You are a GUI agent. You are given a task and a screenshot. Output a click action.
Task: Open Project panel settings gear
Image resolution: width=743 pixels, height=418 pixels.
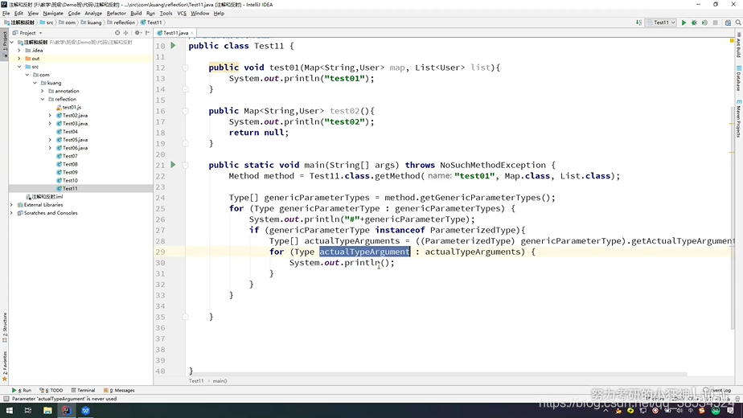137,33
